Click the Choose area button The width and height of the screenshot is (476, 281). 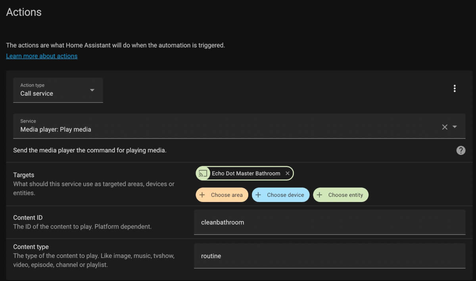point(222,194)
